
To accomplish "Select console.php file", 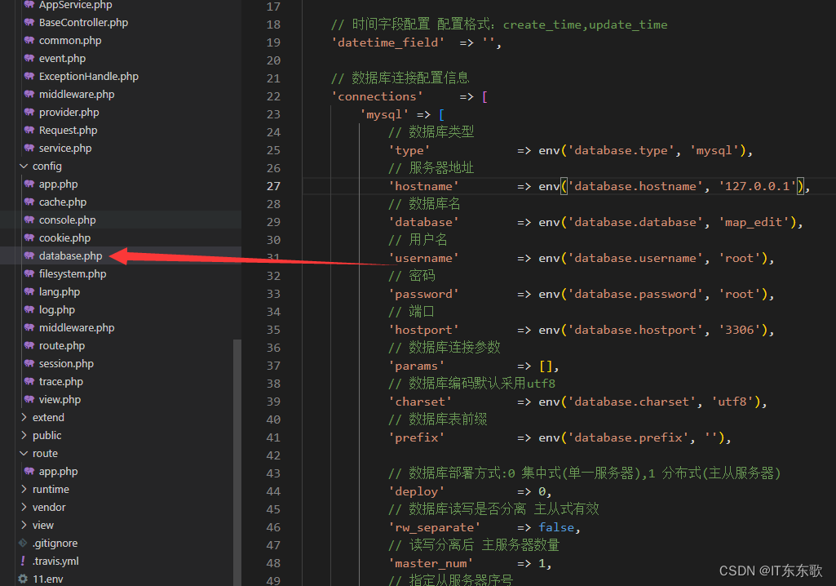I will (x=67, y=220).
